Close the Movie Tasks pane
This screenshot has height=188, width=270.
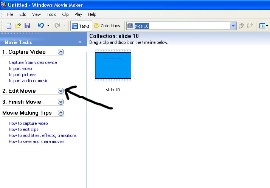(79, 42)
